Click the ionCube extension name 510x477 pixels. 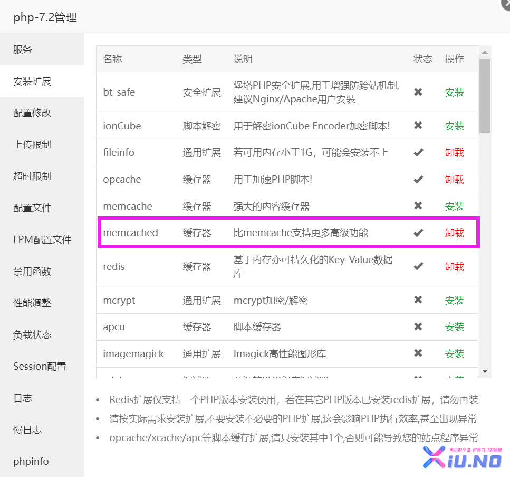tap(122, 126)
